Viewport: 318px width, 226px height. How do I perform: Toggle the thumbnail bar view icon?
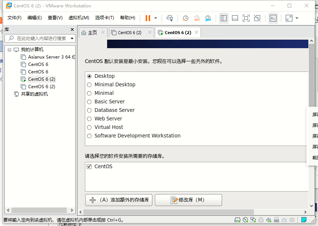(235, 18)
